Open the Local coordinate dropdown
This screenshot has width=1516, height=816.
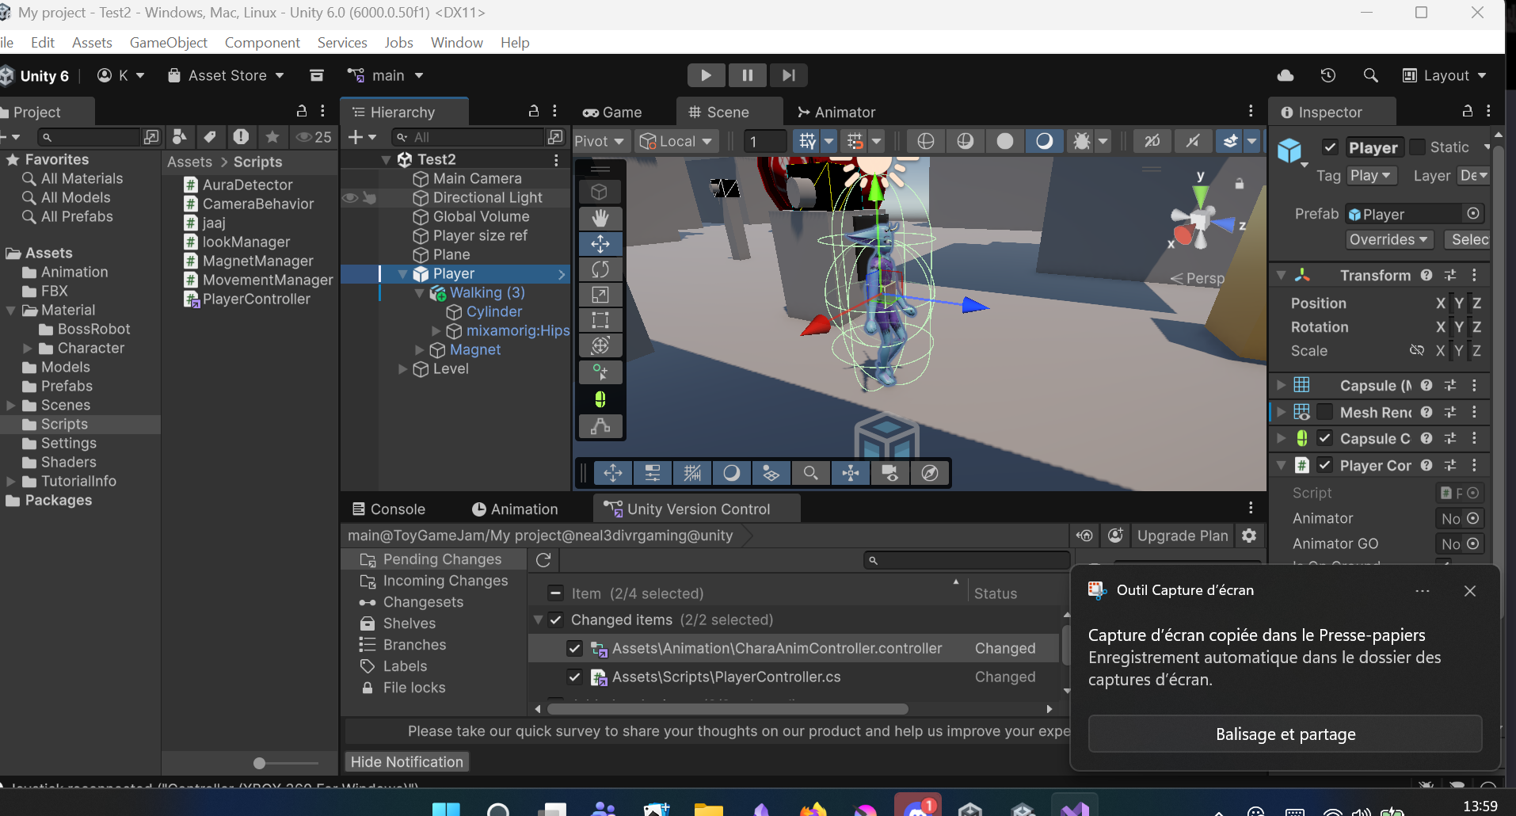[x=676, y=141]
